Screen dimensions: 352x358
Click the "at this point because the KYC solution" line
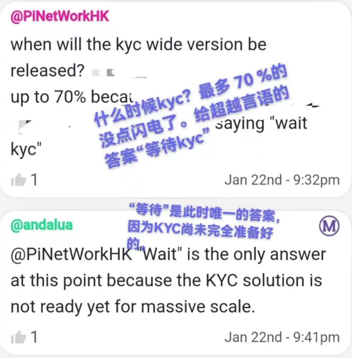(x=166, y=281)
